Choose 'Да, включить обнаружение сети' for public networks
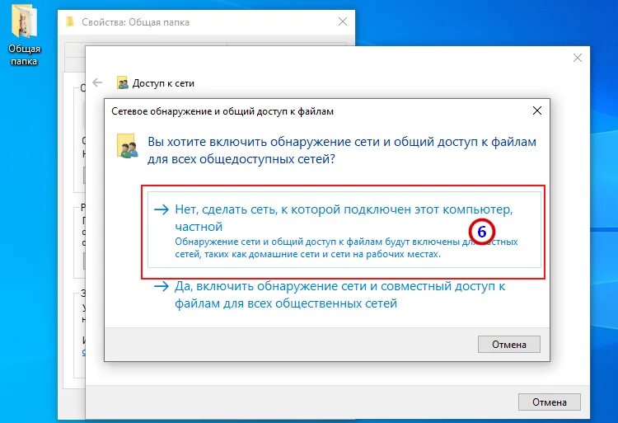Viewport: 618px width, 423px height. point(330,294)
